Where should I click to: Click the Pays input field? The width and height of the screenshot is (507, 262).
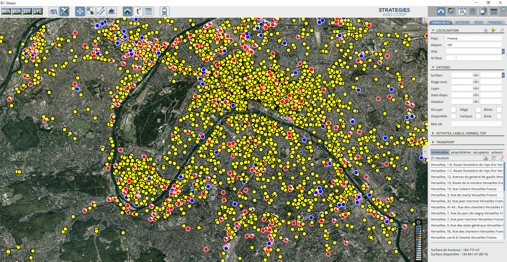point(474,38)
